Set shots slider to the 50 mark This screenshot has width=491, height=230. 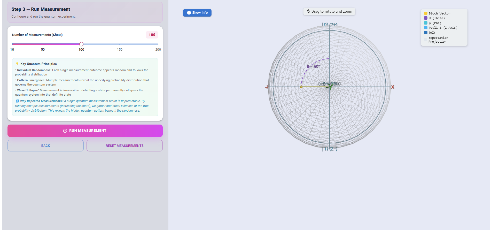[x=43, y=44]
